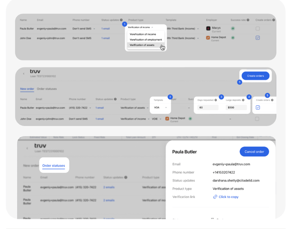Click the Large deposits field showing $500
The height and width of the screenshot is (229, 296).
(236, 107)
